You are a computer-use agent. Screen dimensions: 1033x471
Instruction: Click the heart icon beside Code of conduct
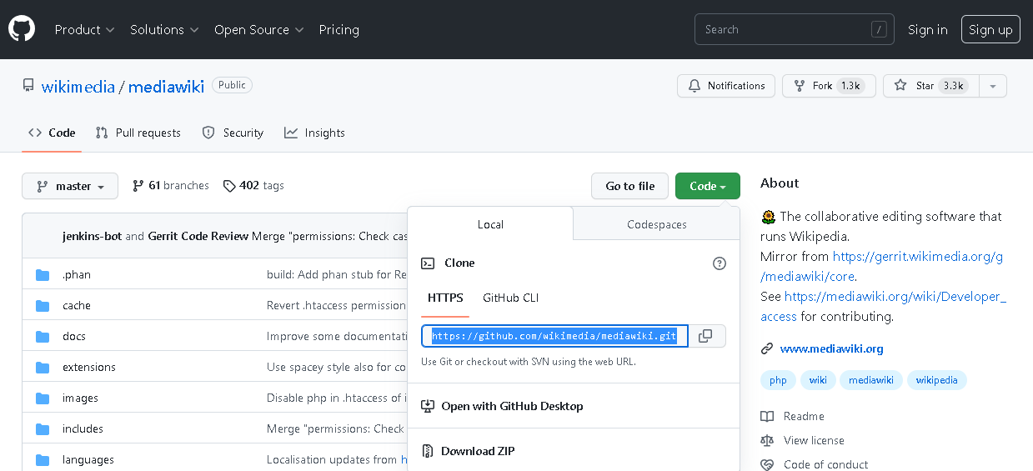coord(767,464)
